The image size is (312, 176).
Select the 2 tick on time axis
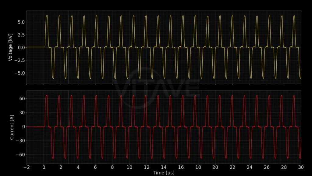click(x=61, y=167)
